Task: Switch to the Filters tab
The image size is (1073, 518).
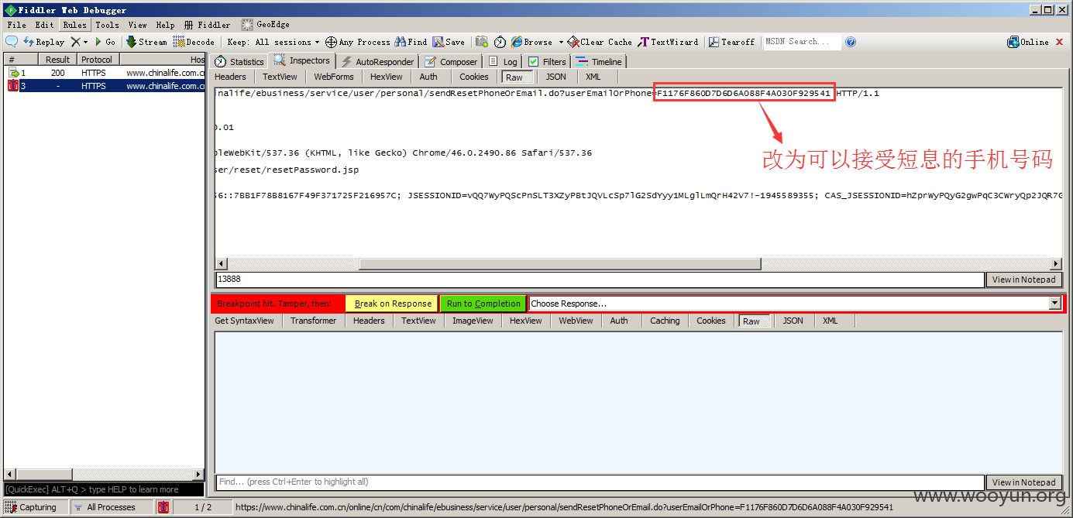Action: [x=547, y=61]
